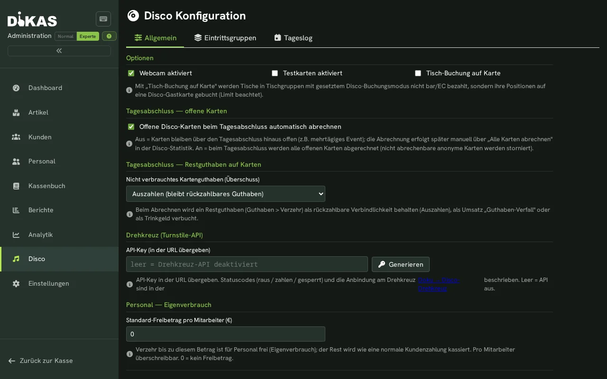The width and height of the screenshot is (607, 379).
Task: Click the Drehkreuz API-Key input field
Action: [x=247, y=264]
